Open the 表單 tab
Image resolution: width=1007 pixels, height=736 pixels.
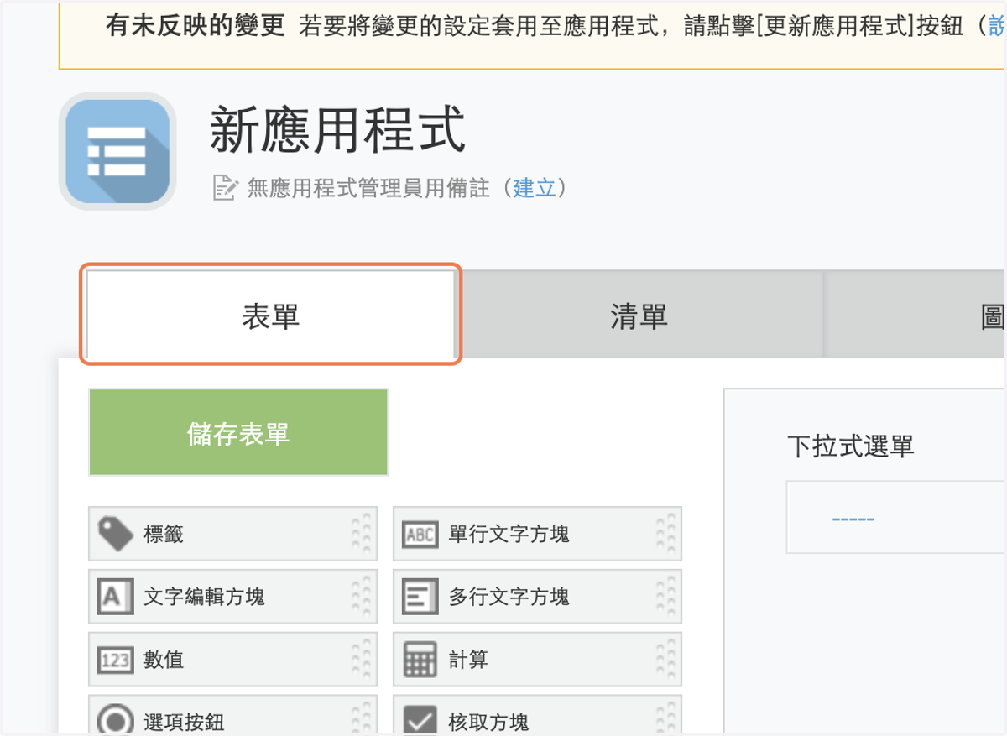(270, 316)
